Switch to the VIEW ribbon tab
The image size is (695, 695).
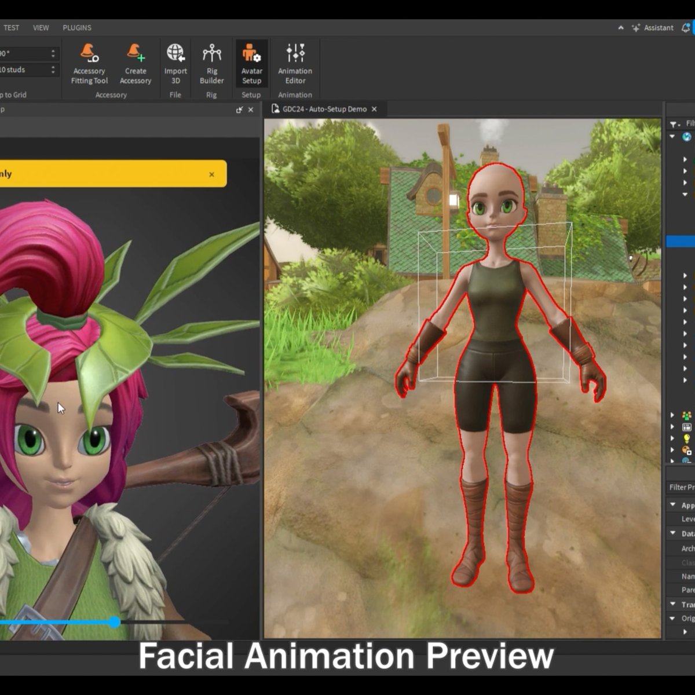tap(41, 27)
